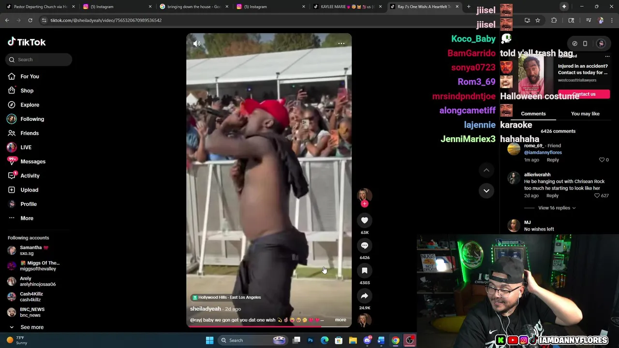This screenshot has width=619, height=348.
Task: Bookmark this page with the star icon
Action: (537, 20)
